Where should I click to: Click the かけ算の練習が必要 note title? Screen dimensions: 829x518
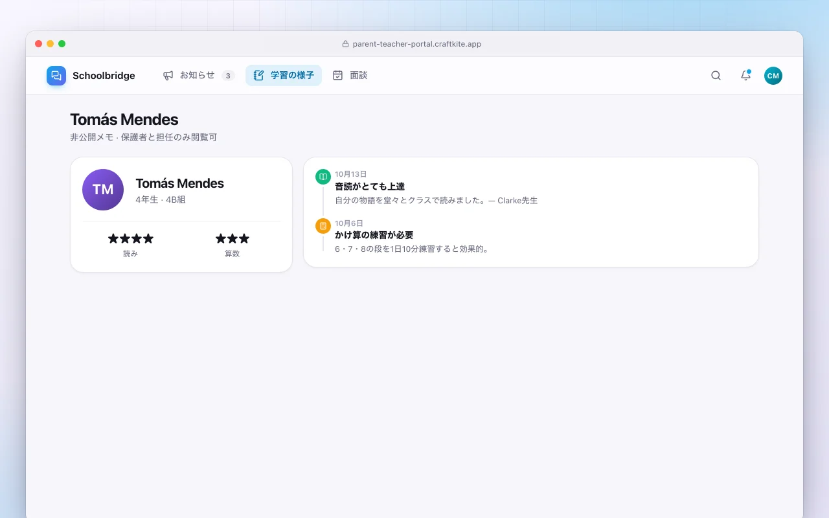point(374,235)
